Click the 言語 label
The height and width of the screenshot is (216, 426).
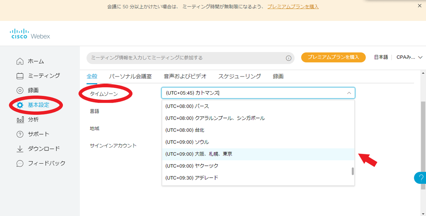point(94,111)
